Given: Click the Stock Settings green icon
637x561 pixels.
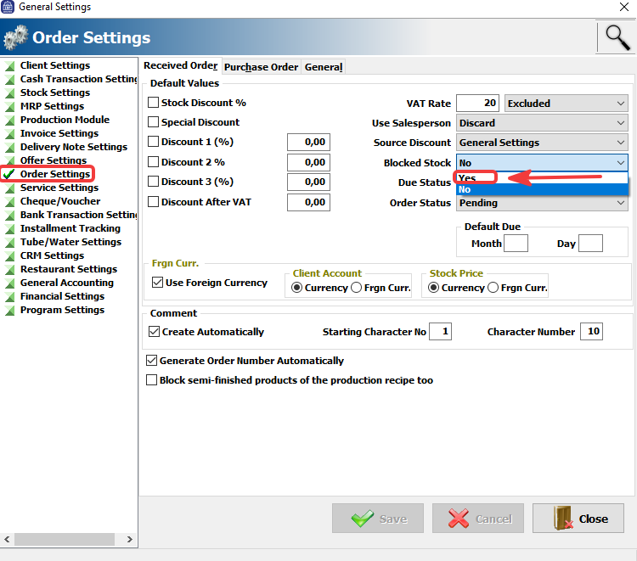Looking at the screenshot, I should tap(9, 93).
